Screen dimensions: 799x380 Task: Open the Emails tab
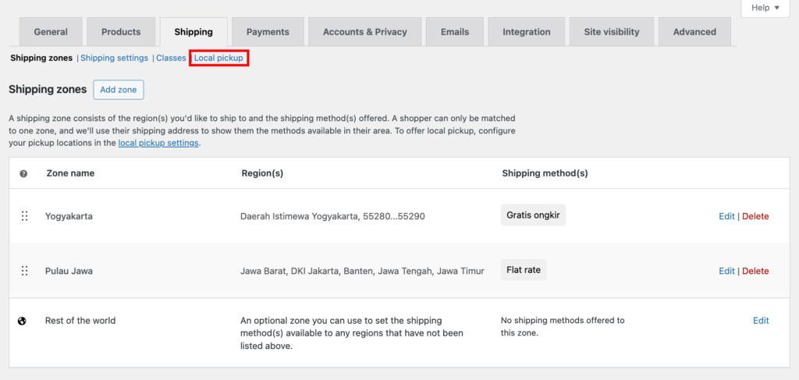(x=455, y=32)
